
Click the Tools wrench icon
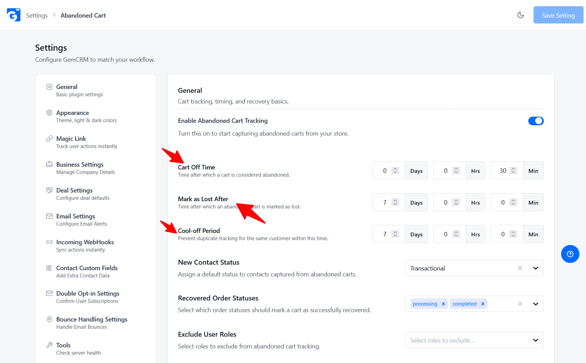(49, 345)
